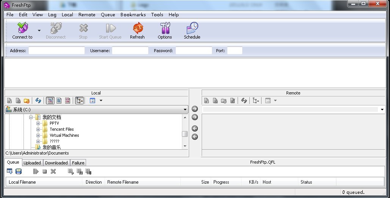Toggle the pressed transfer mode button in Local toolbar
The width and height of the screenshot is (390, 198).
tap(50, 101)
